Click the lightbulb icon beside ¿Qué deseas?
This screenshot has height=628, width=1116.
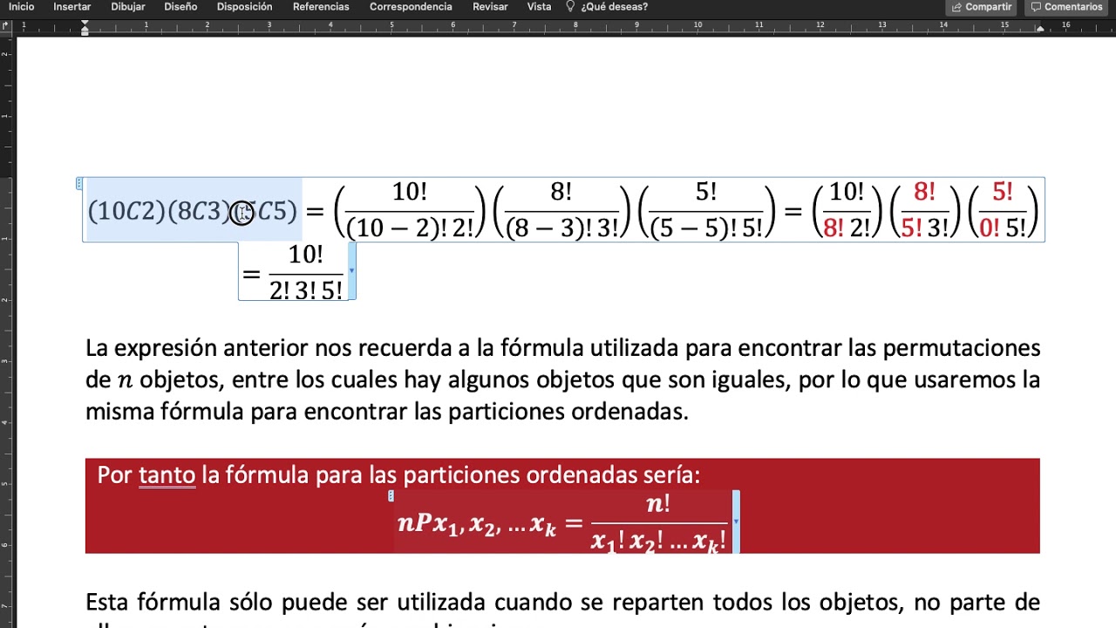tap(570, 7)
